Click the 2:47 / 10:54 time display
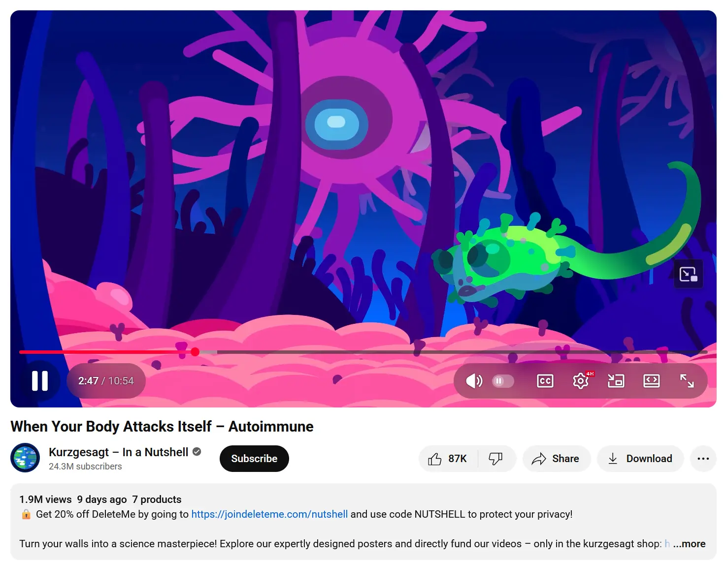Image resolution: width=725 pixels, height=561 pixels. tap(106, 381)
